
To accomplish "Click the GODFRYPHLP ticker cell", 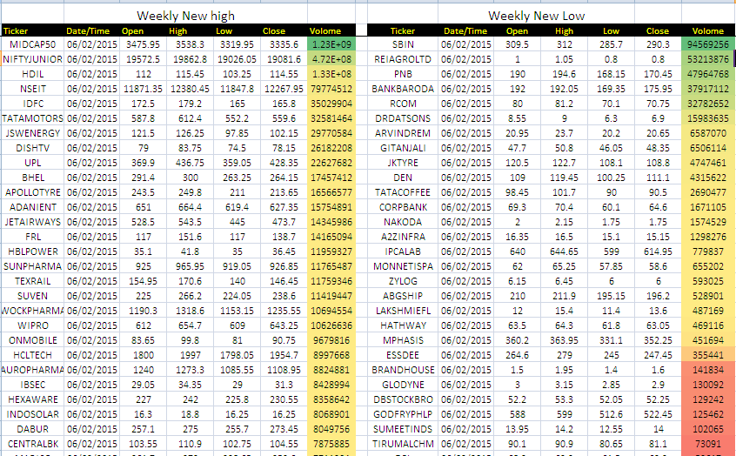I will coord(403,414).
